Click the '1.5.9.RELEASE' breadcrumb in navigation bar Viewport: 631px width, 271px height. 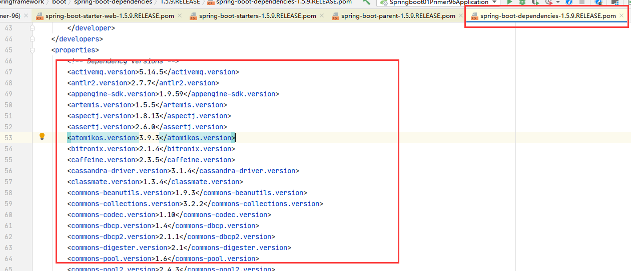pos(180,2)
